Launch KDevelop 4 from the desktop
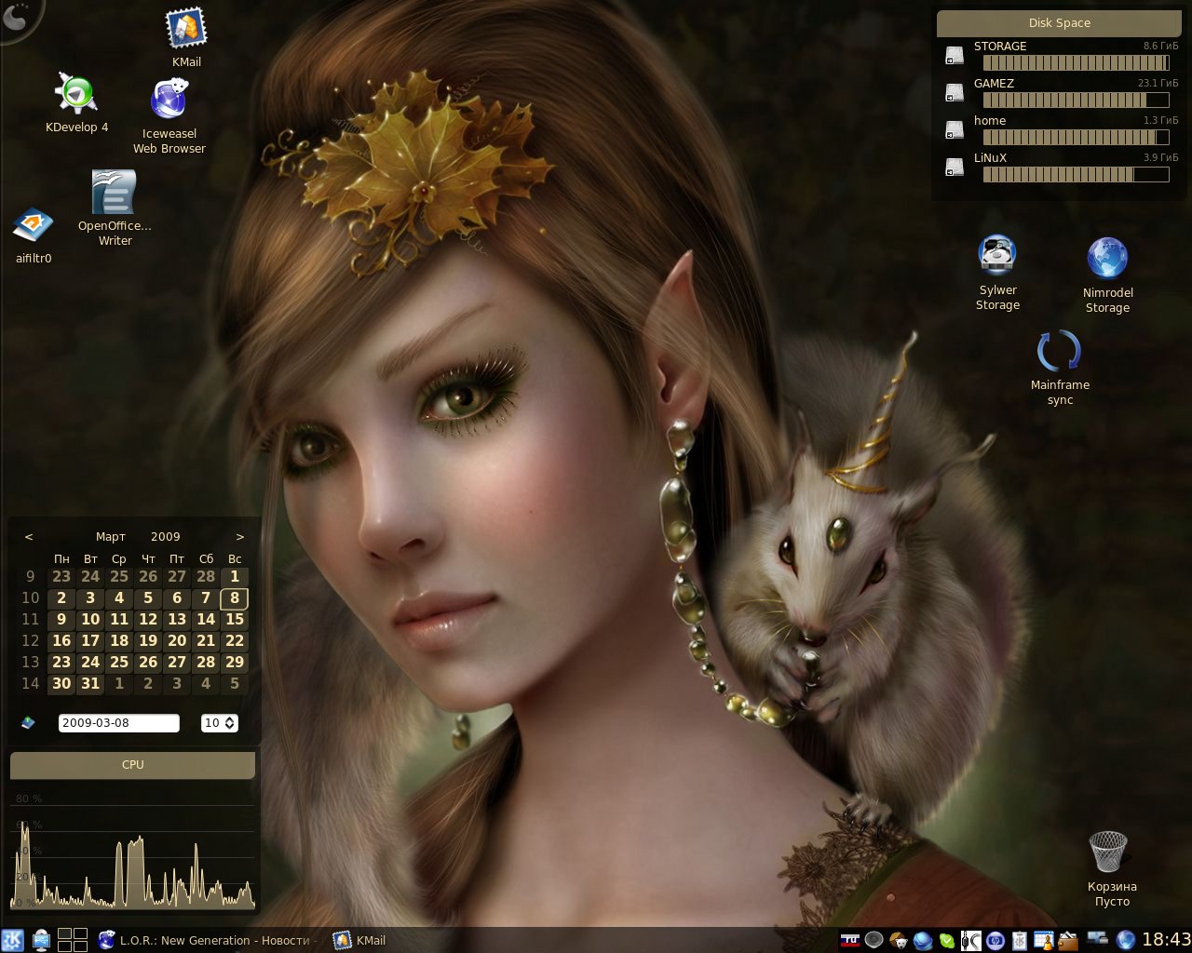The width and height of the screenshot is (1192, 953). click(x=76, y=102)
